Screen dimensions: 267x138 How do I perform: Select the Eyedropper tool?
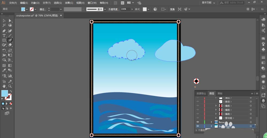tap(4, 70)
